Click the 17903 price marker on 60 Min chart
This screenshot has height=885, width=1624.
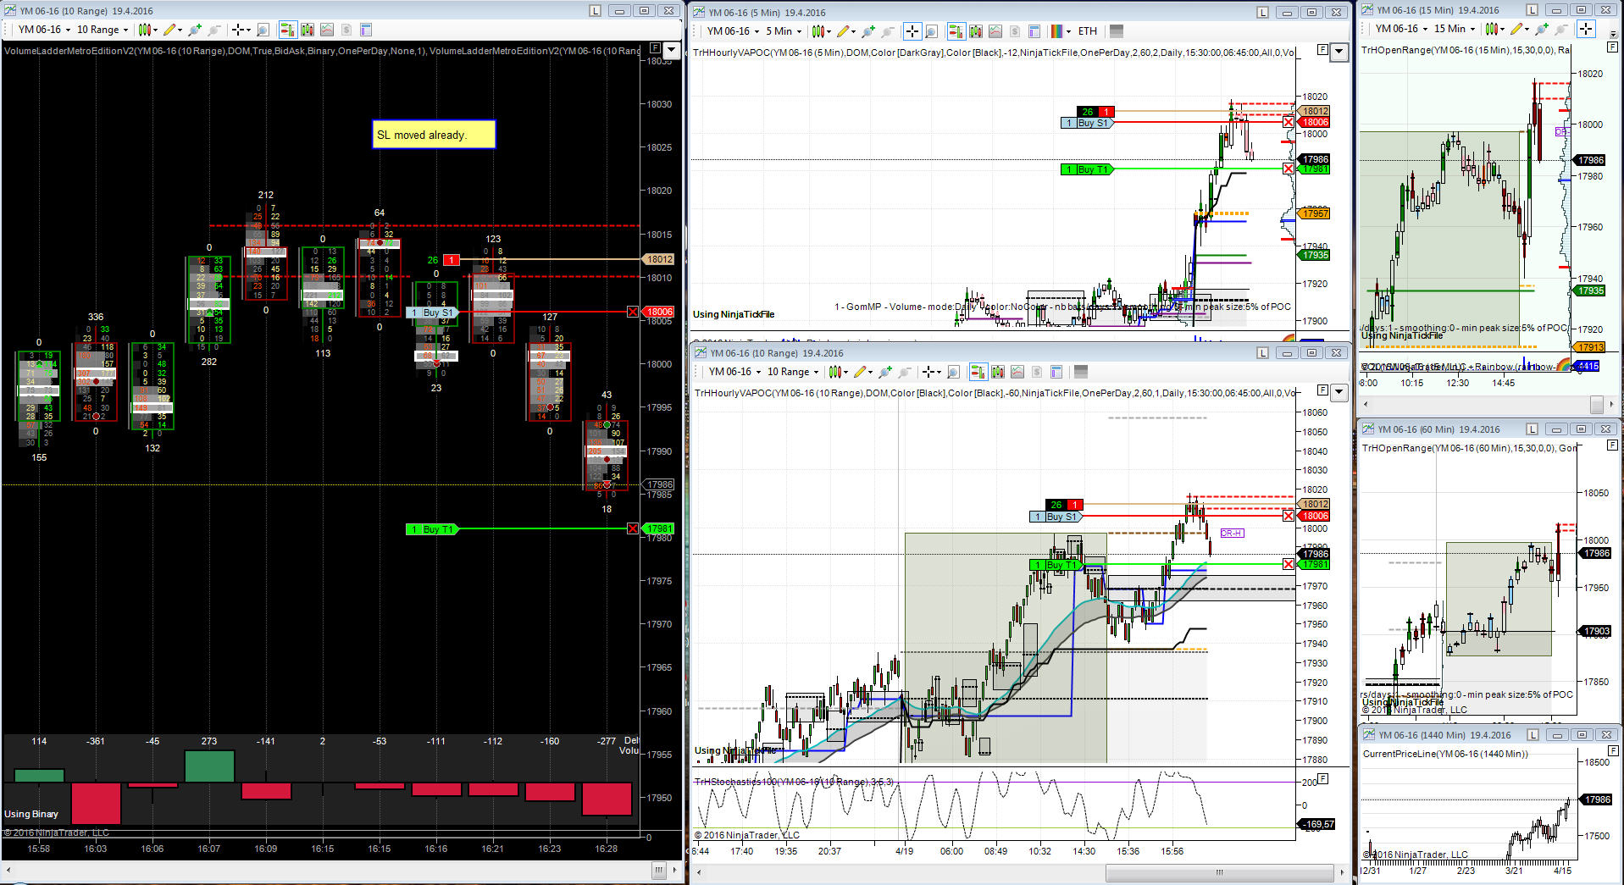[1596, 631]
